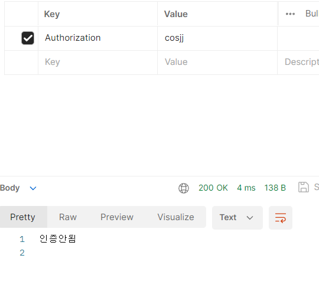Click the 200 OK status text
Screen dimensions: 319x301
click(213, 188)
